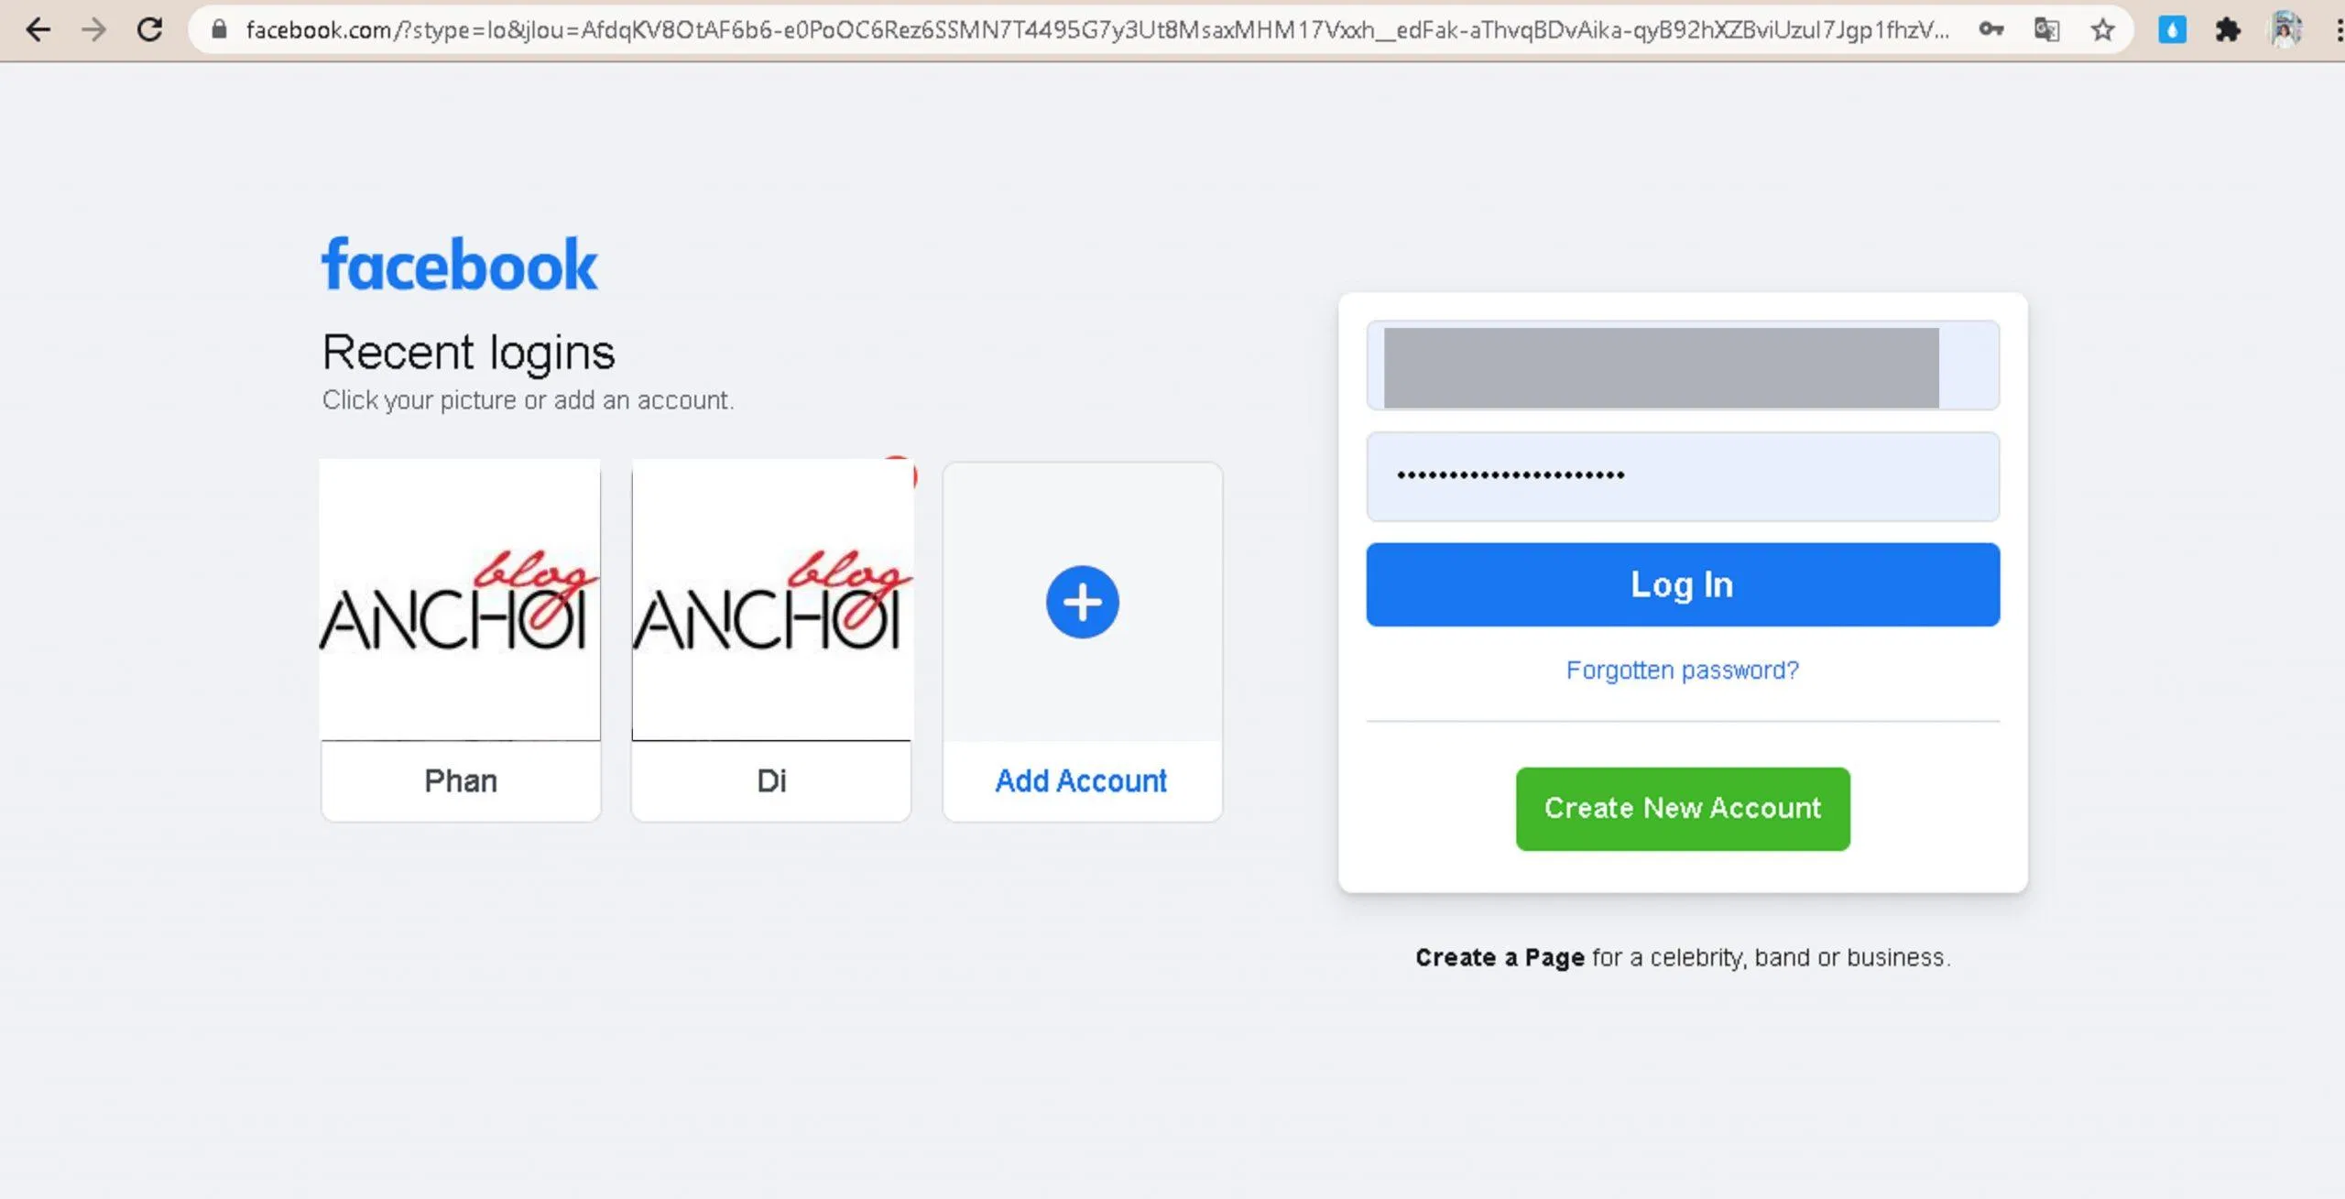Open saved passwords key icon
The height and width of the screenshot is (1199, 2345).
[x=1991, y=30]
